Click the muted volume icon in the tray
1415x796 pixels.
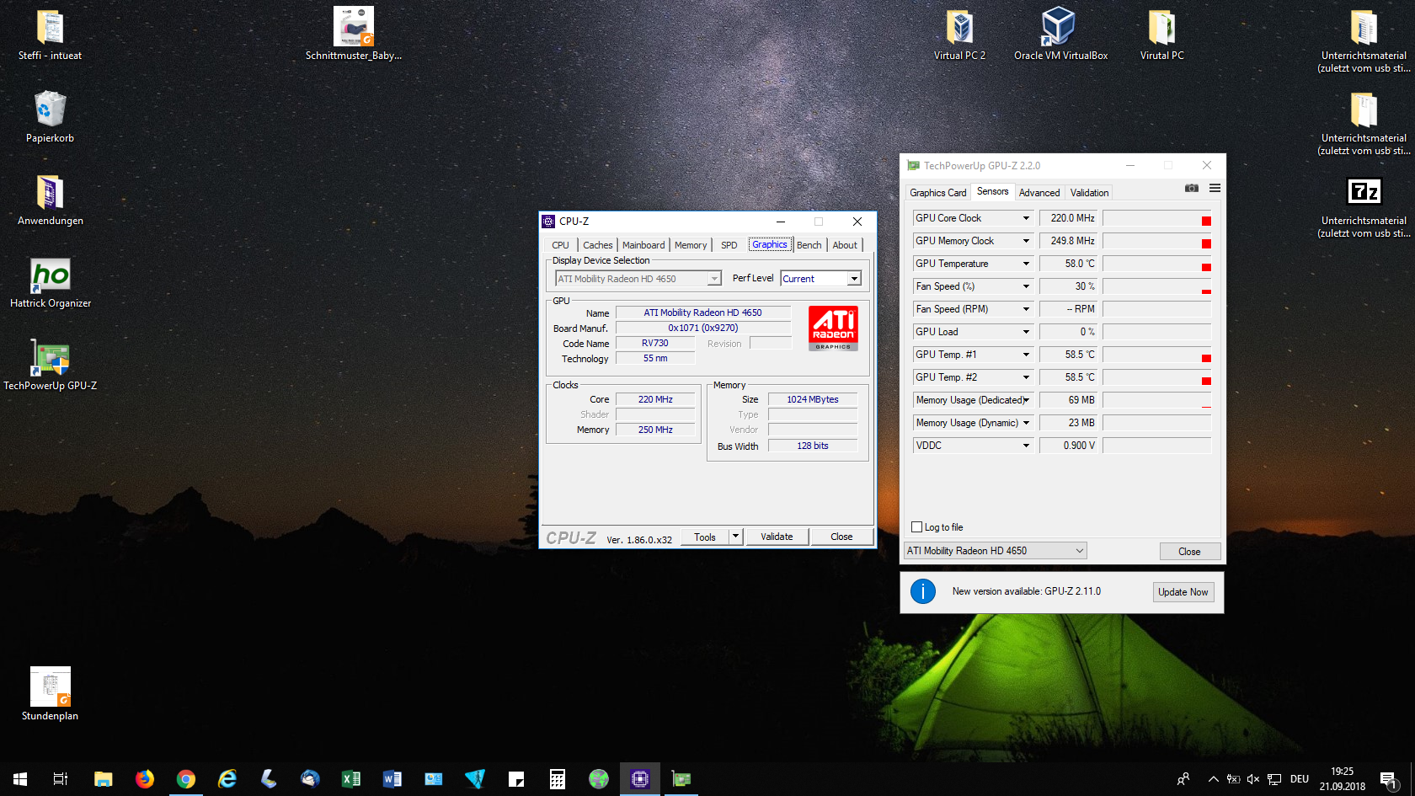coord(1253,779)
